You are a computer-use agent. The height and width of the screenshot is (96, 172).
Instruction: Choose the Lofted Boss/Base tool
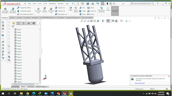click(x=24, y=11)
